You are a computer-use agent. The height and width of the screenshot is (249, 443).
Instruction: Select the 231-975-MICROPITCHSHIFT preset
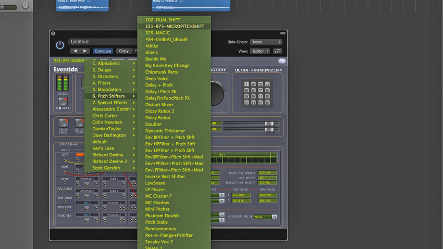pos(174,26)
